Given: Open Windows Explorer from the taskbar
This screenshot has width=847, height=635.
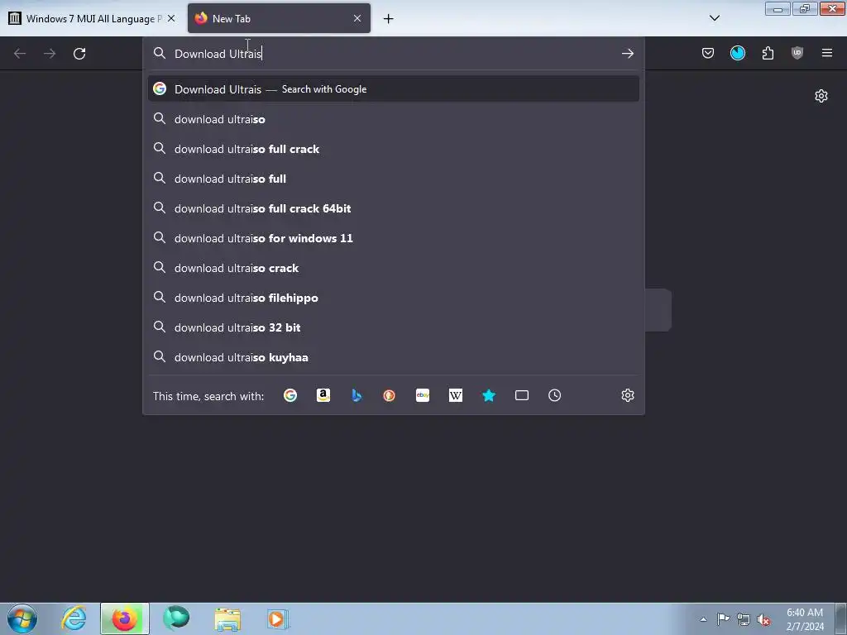Looking at the screenshot, I should coord(227,618).
